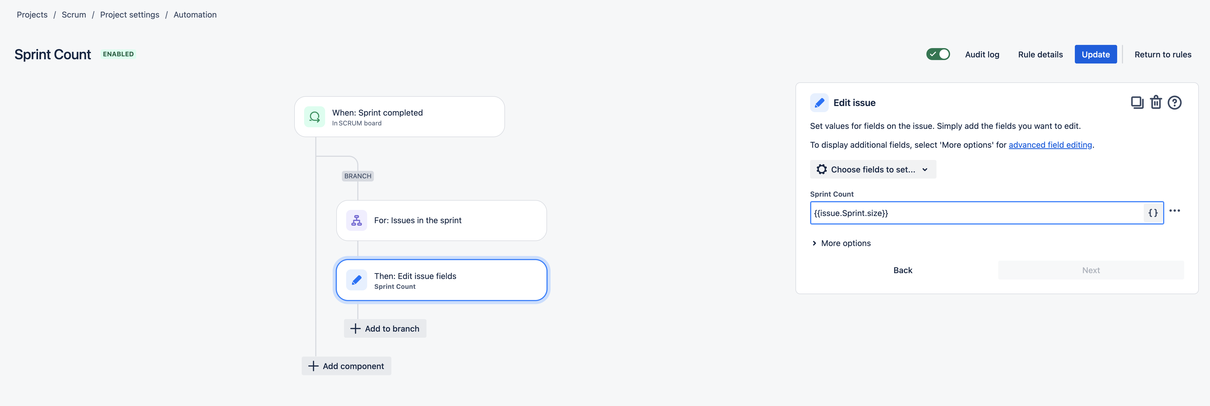Open the help question mark icon

(1174, 102)
